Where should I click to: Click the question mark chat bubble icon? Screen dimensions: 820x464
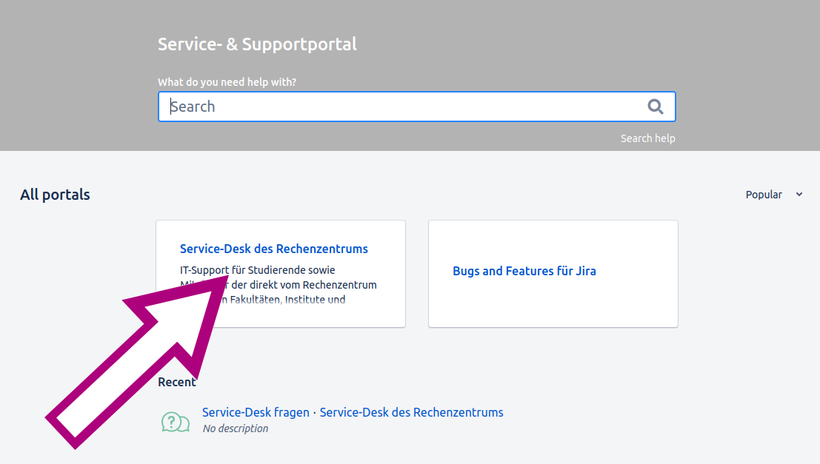[175, 422]
